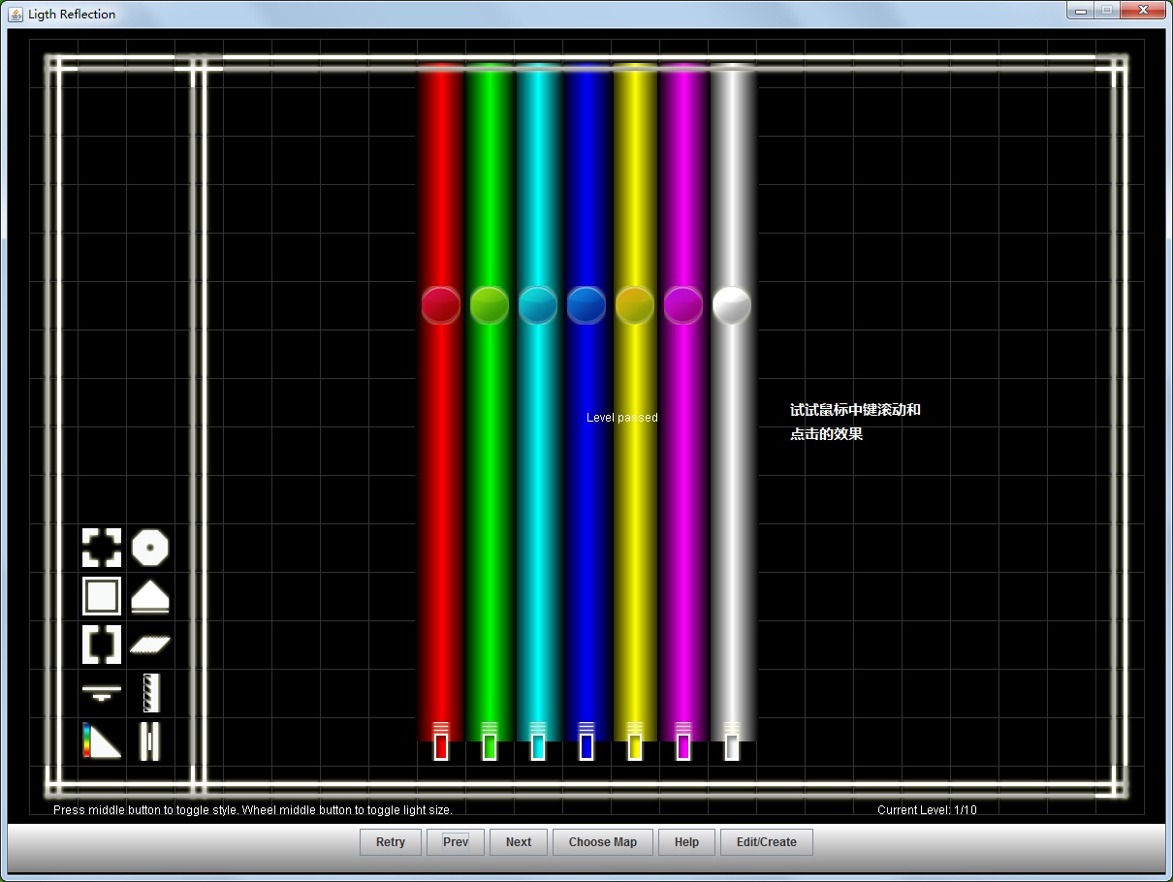Click the cyan light emitter
The width and height of the screenshot is (1173, 882).
click(538, 742)
